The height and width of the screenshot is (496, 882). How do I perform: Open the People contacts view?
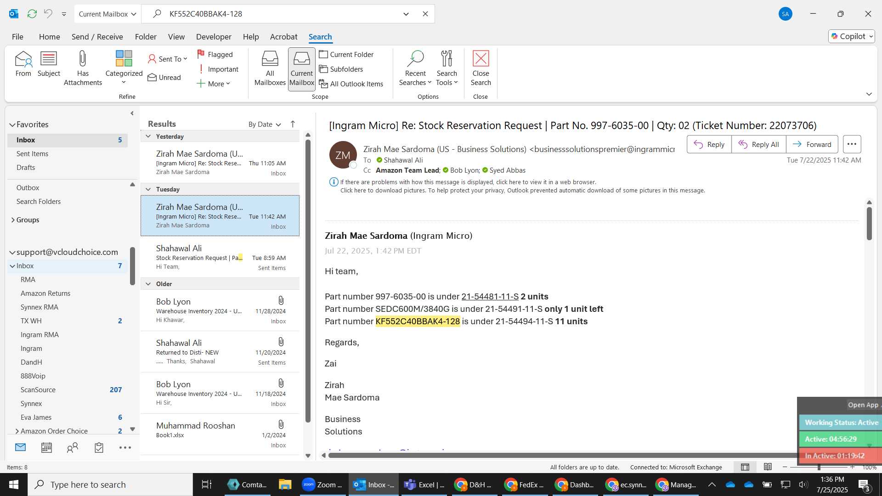(x=73, y=447)
